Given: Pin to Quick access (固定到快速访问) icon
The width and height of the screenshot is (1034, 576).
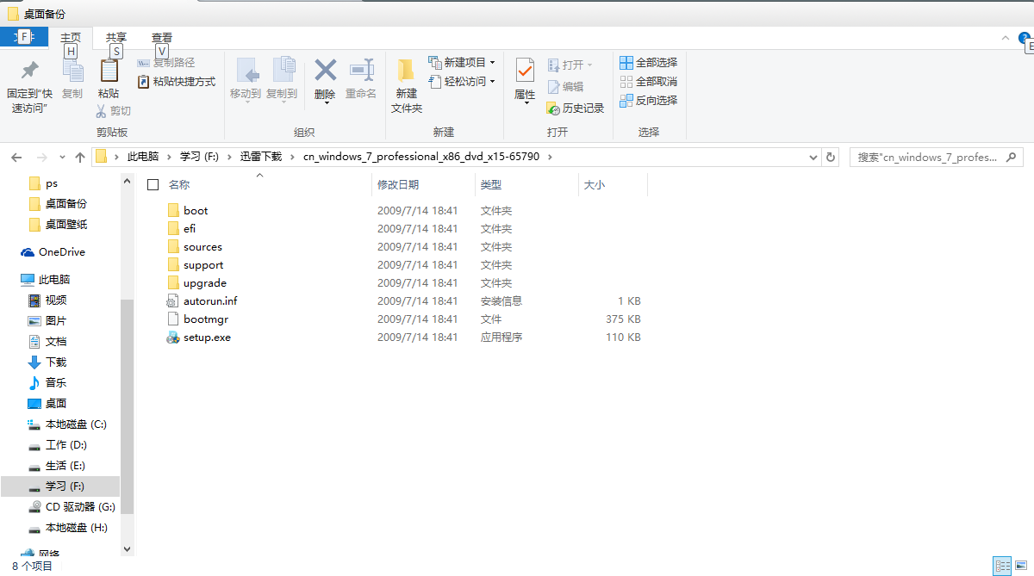Looking at the screenshot, I should (30, 69).
